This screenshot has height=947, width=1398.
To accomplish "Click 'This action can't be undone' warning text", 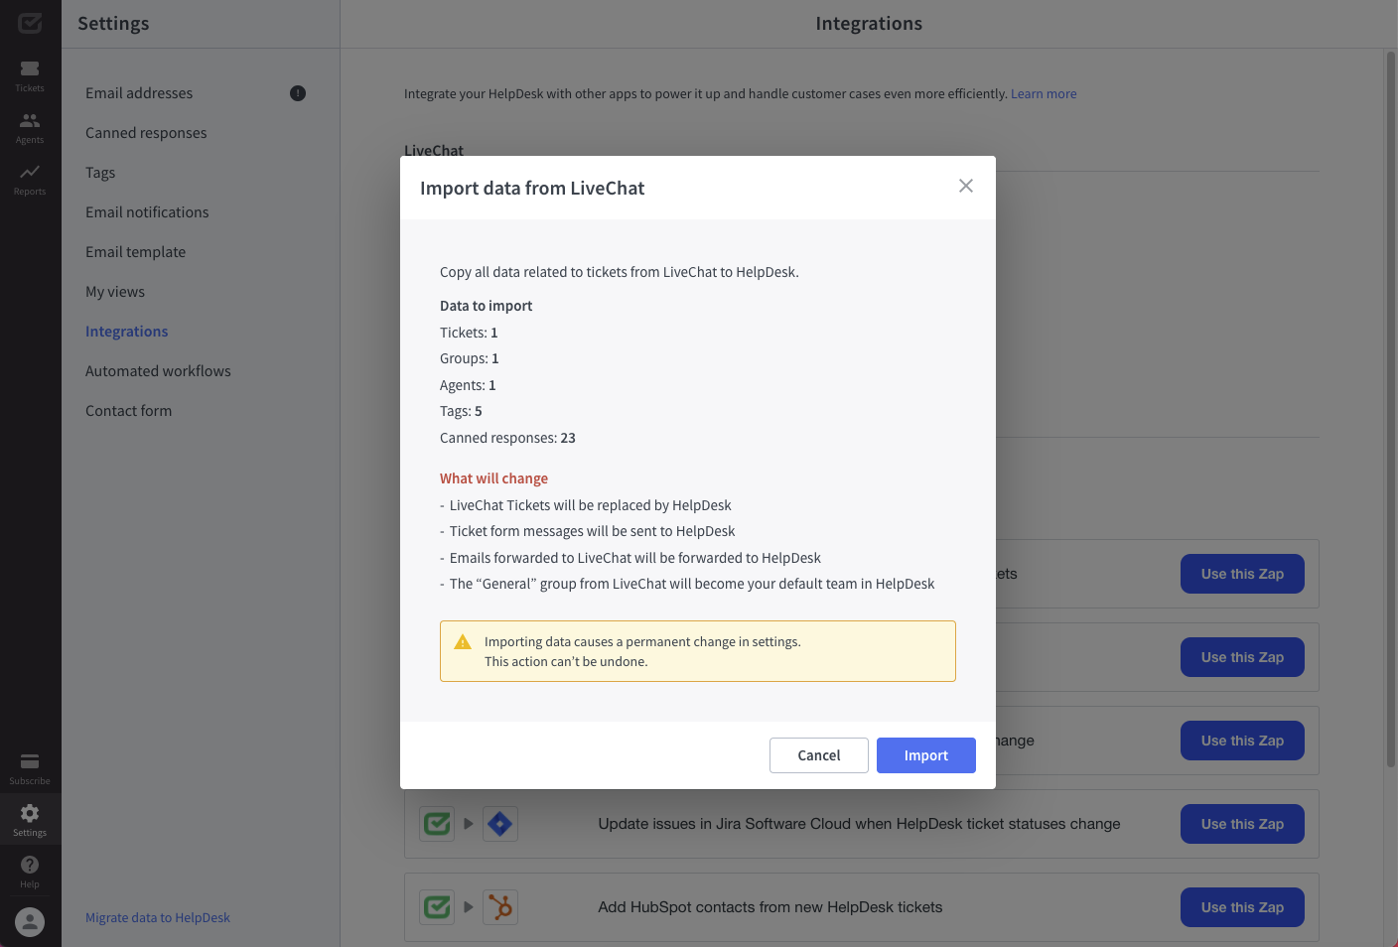I will 566,661.
